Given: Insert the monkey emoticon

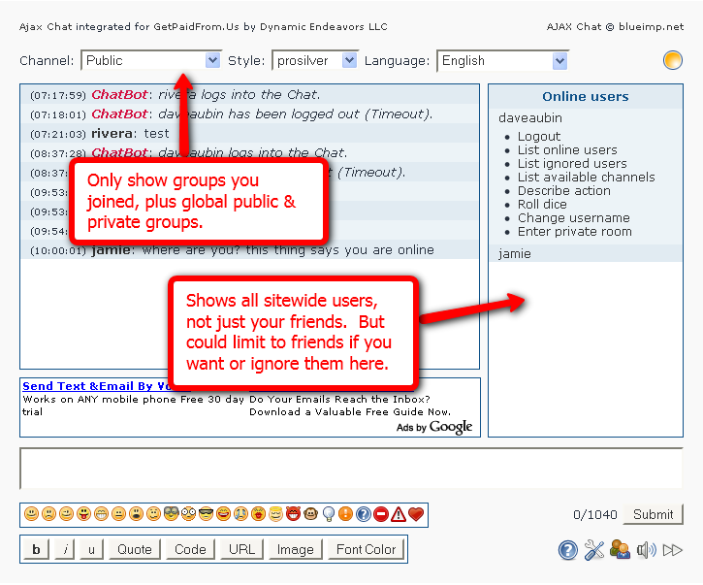Looking at the screenshot, I should click(311, 514).
